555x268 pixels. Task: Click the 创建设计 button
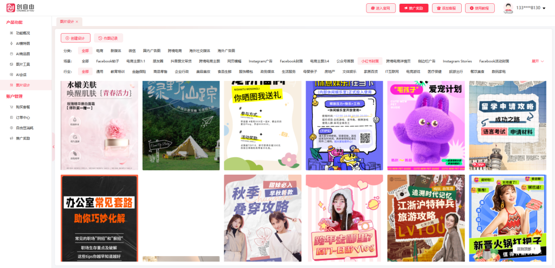[75, 38]
